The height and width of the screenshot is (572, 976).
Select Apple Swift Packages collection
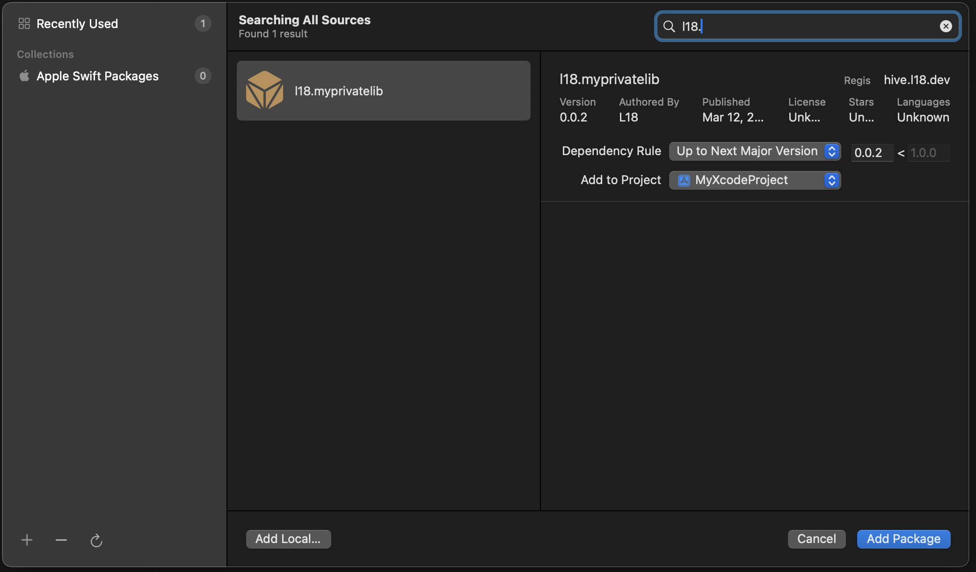114,76
